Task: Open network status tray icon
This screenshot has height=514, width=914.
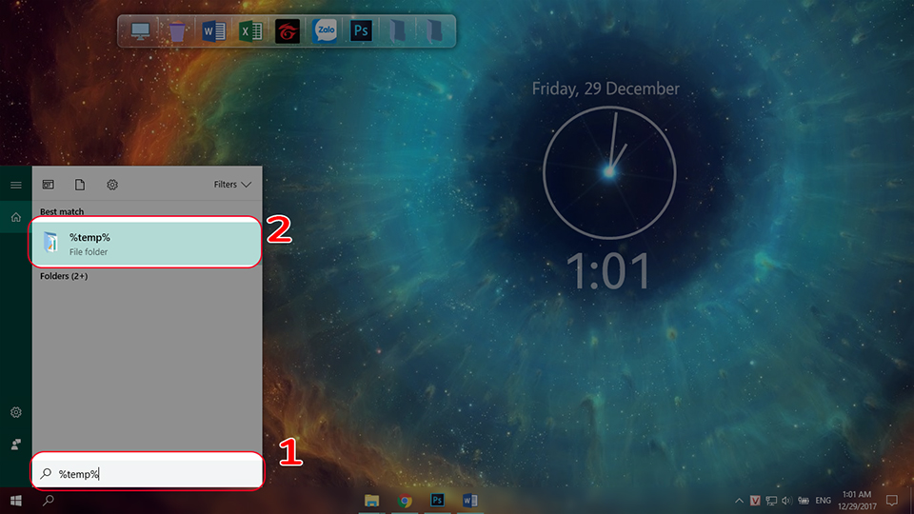Action: (771, 501)
